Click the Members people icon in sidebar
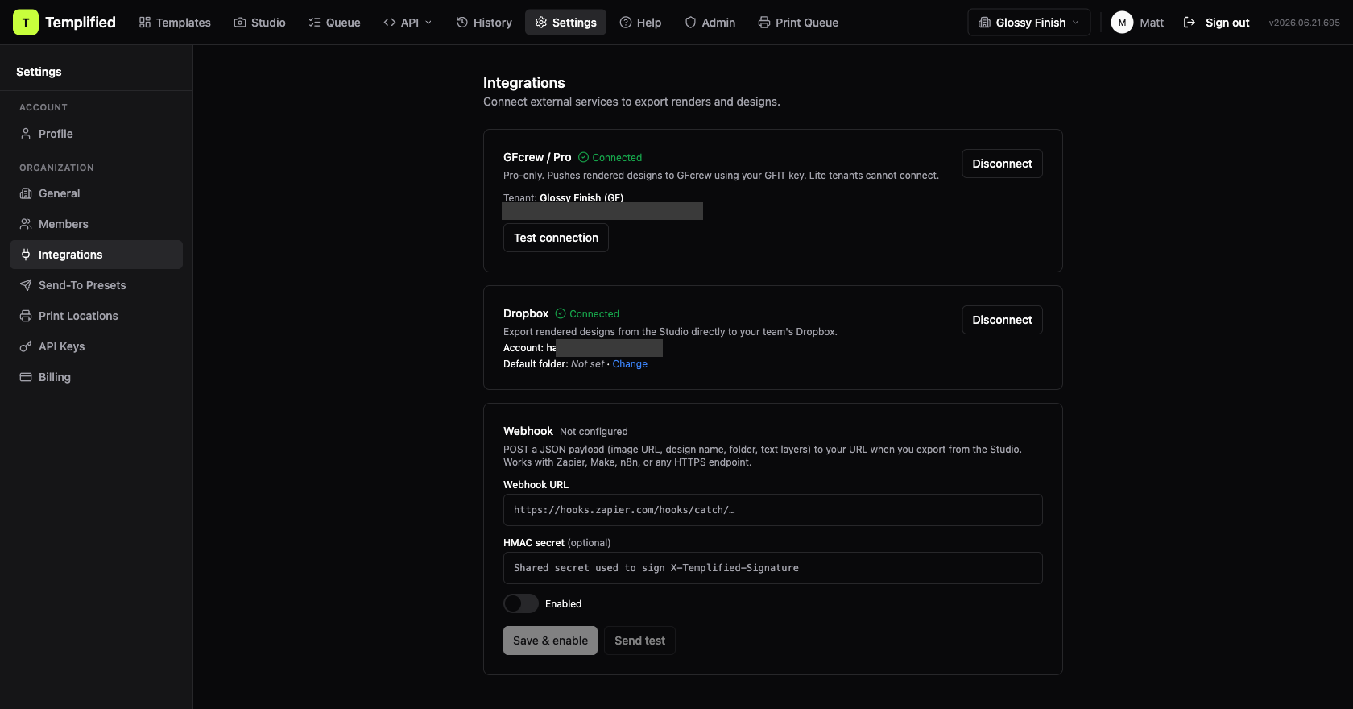 click(26, 224)
